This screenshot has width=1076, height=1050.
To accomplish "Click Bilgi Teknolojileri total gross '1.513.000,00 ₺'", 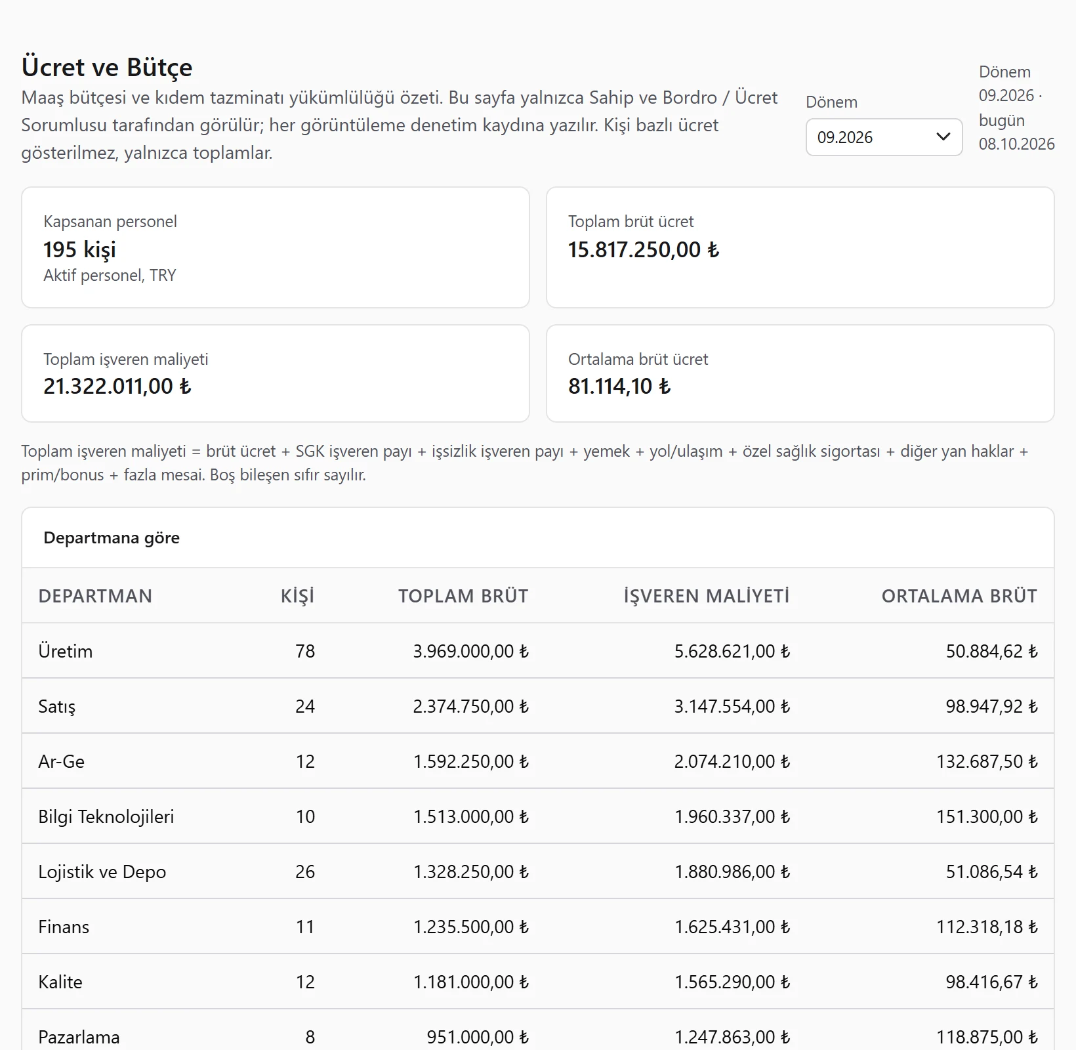I will [x=471, y=816].
